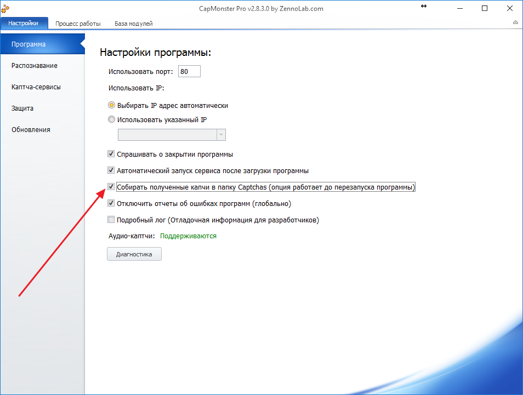Select Программа in the sidebar
Viewport: 523px width, 395px height.
click(42, 44)
